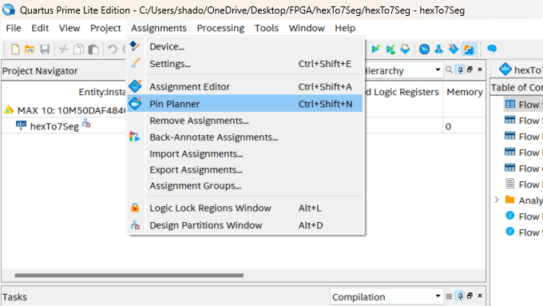This screenshot has width=543, height=306.
Task: Click the blue diamond with red stripes icon
Action: [454, 50]
